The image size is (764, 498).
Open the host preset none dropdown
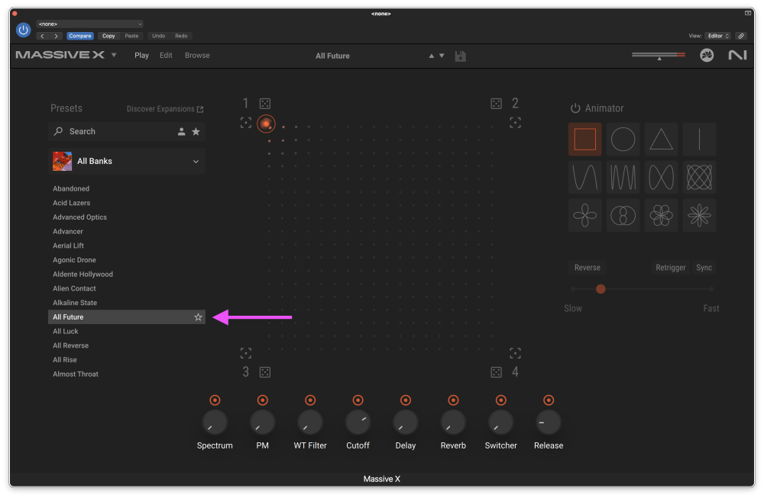(x=89, y=24)
